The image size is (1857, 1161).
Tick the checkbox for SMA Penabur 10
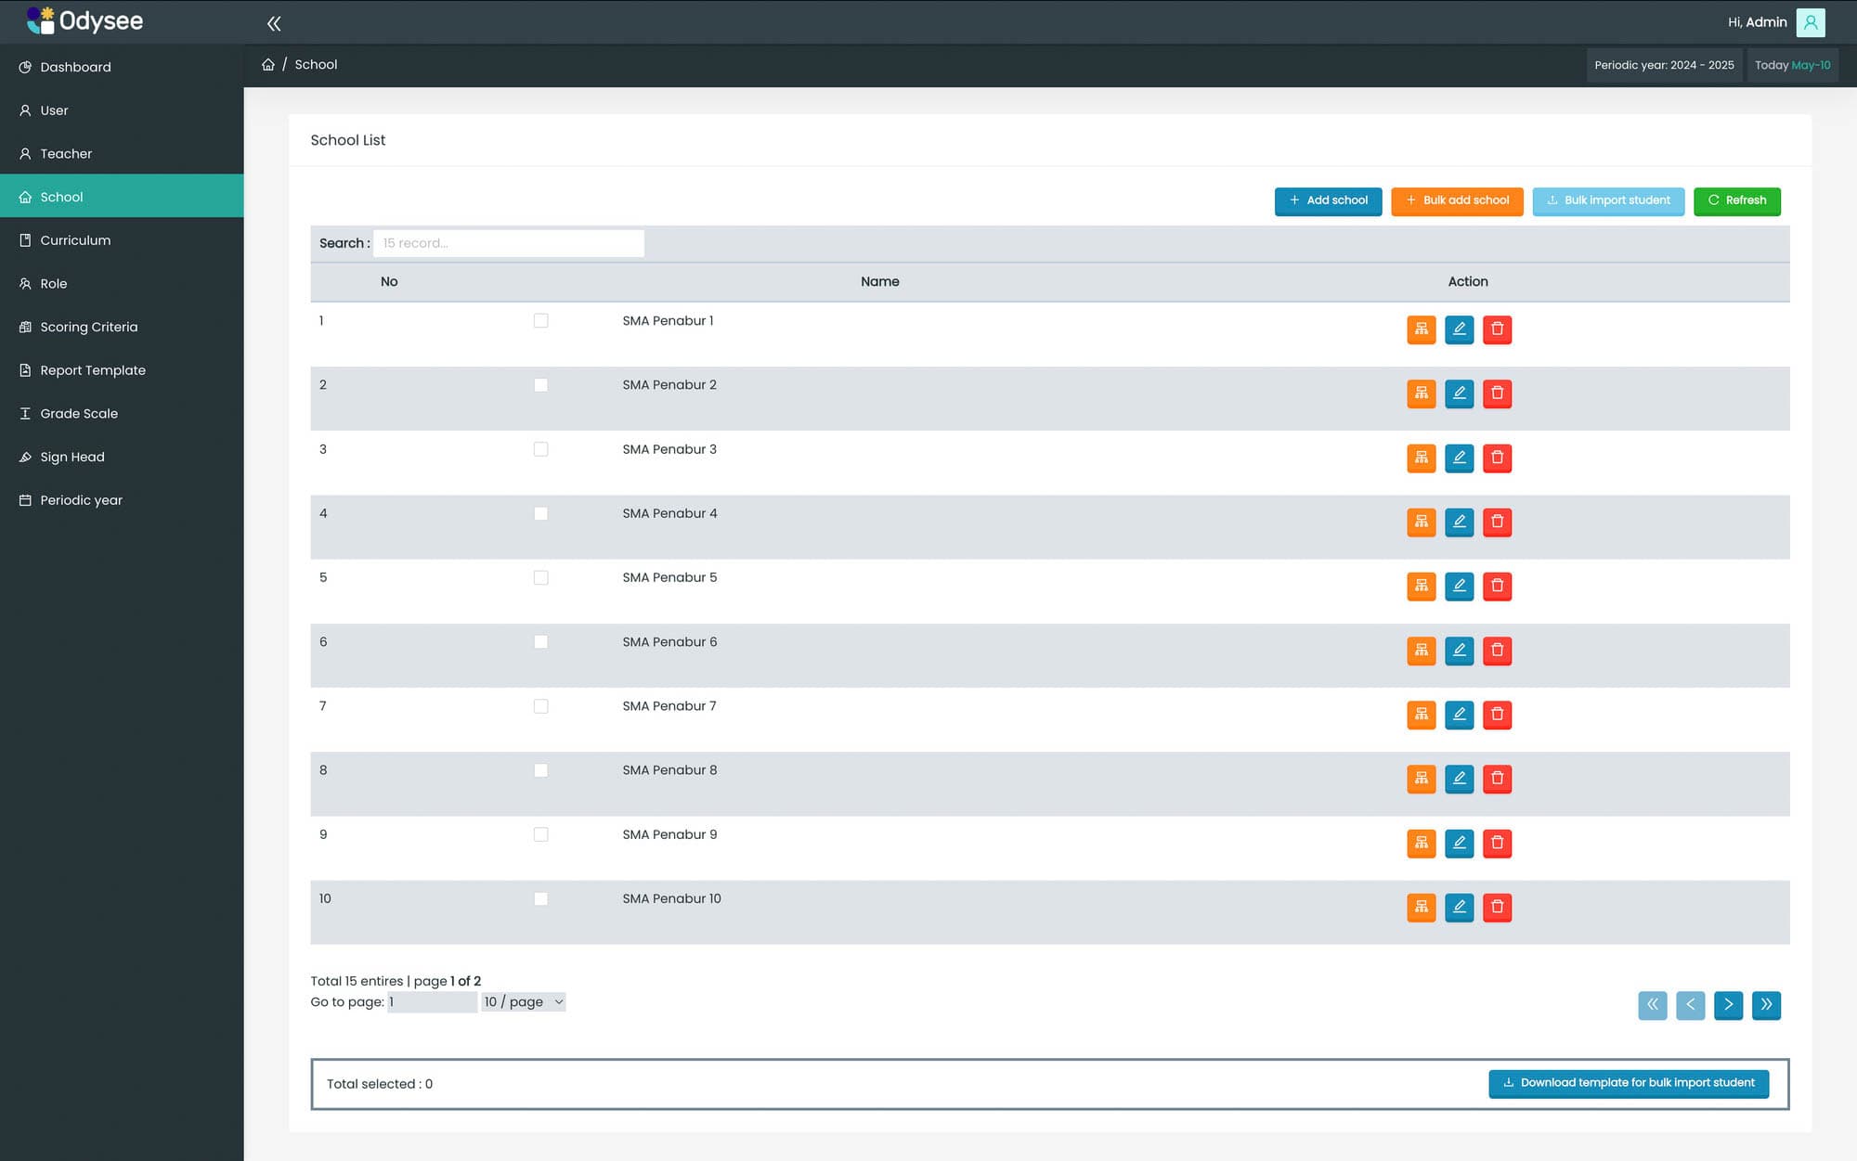coord(541,898)
